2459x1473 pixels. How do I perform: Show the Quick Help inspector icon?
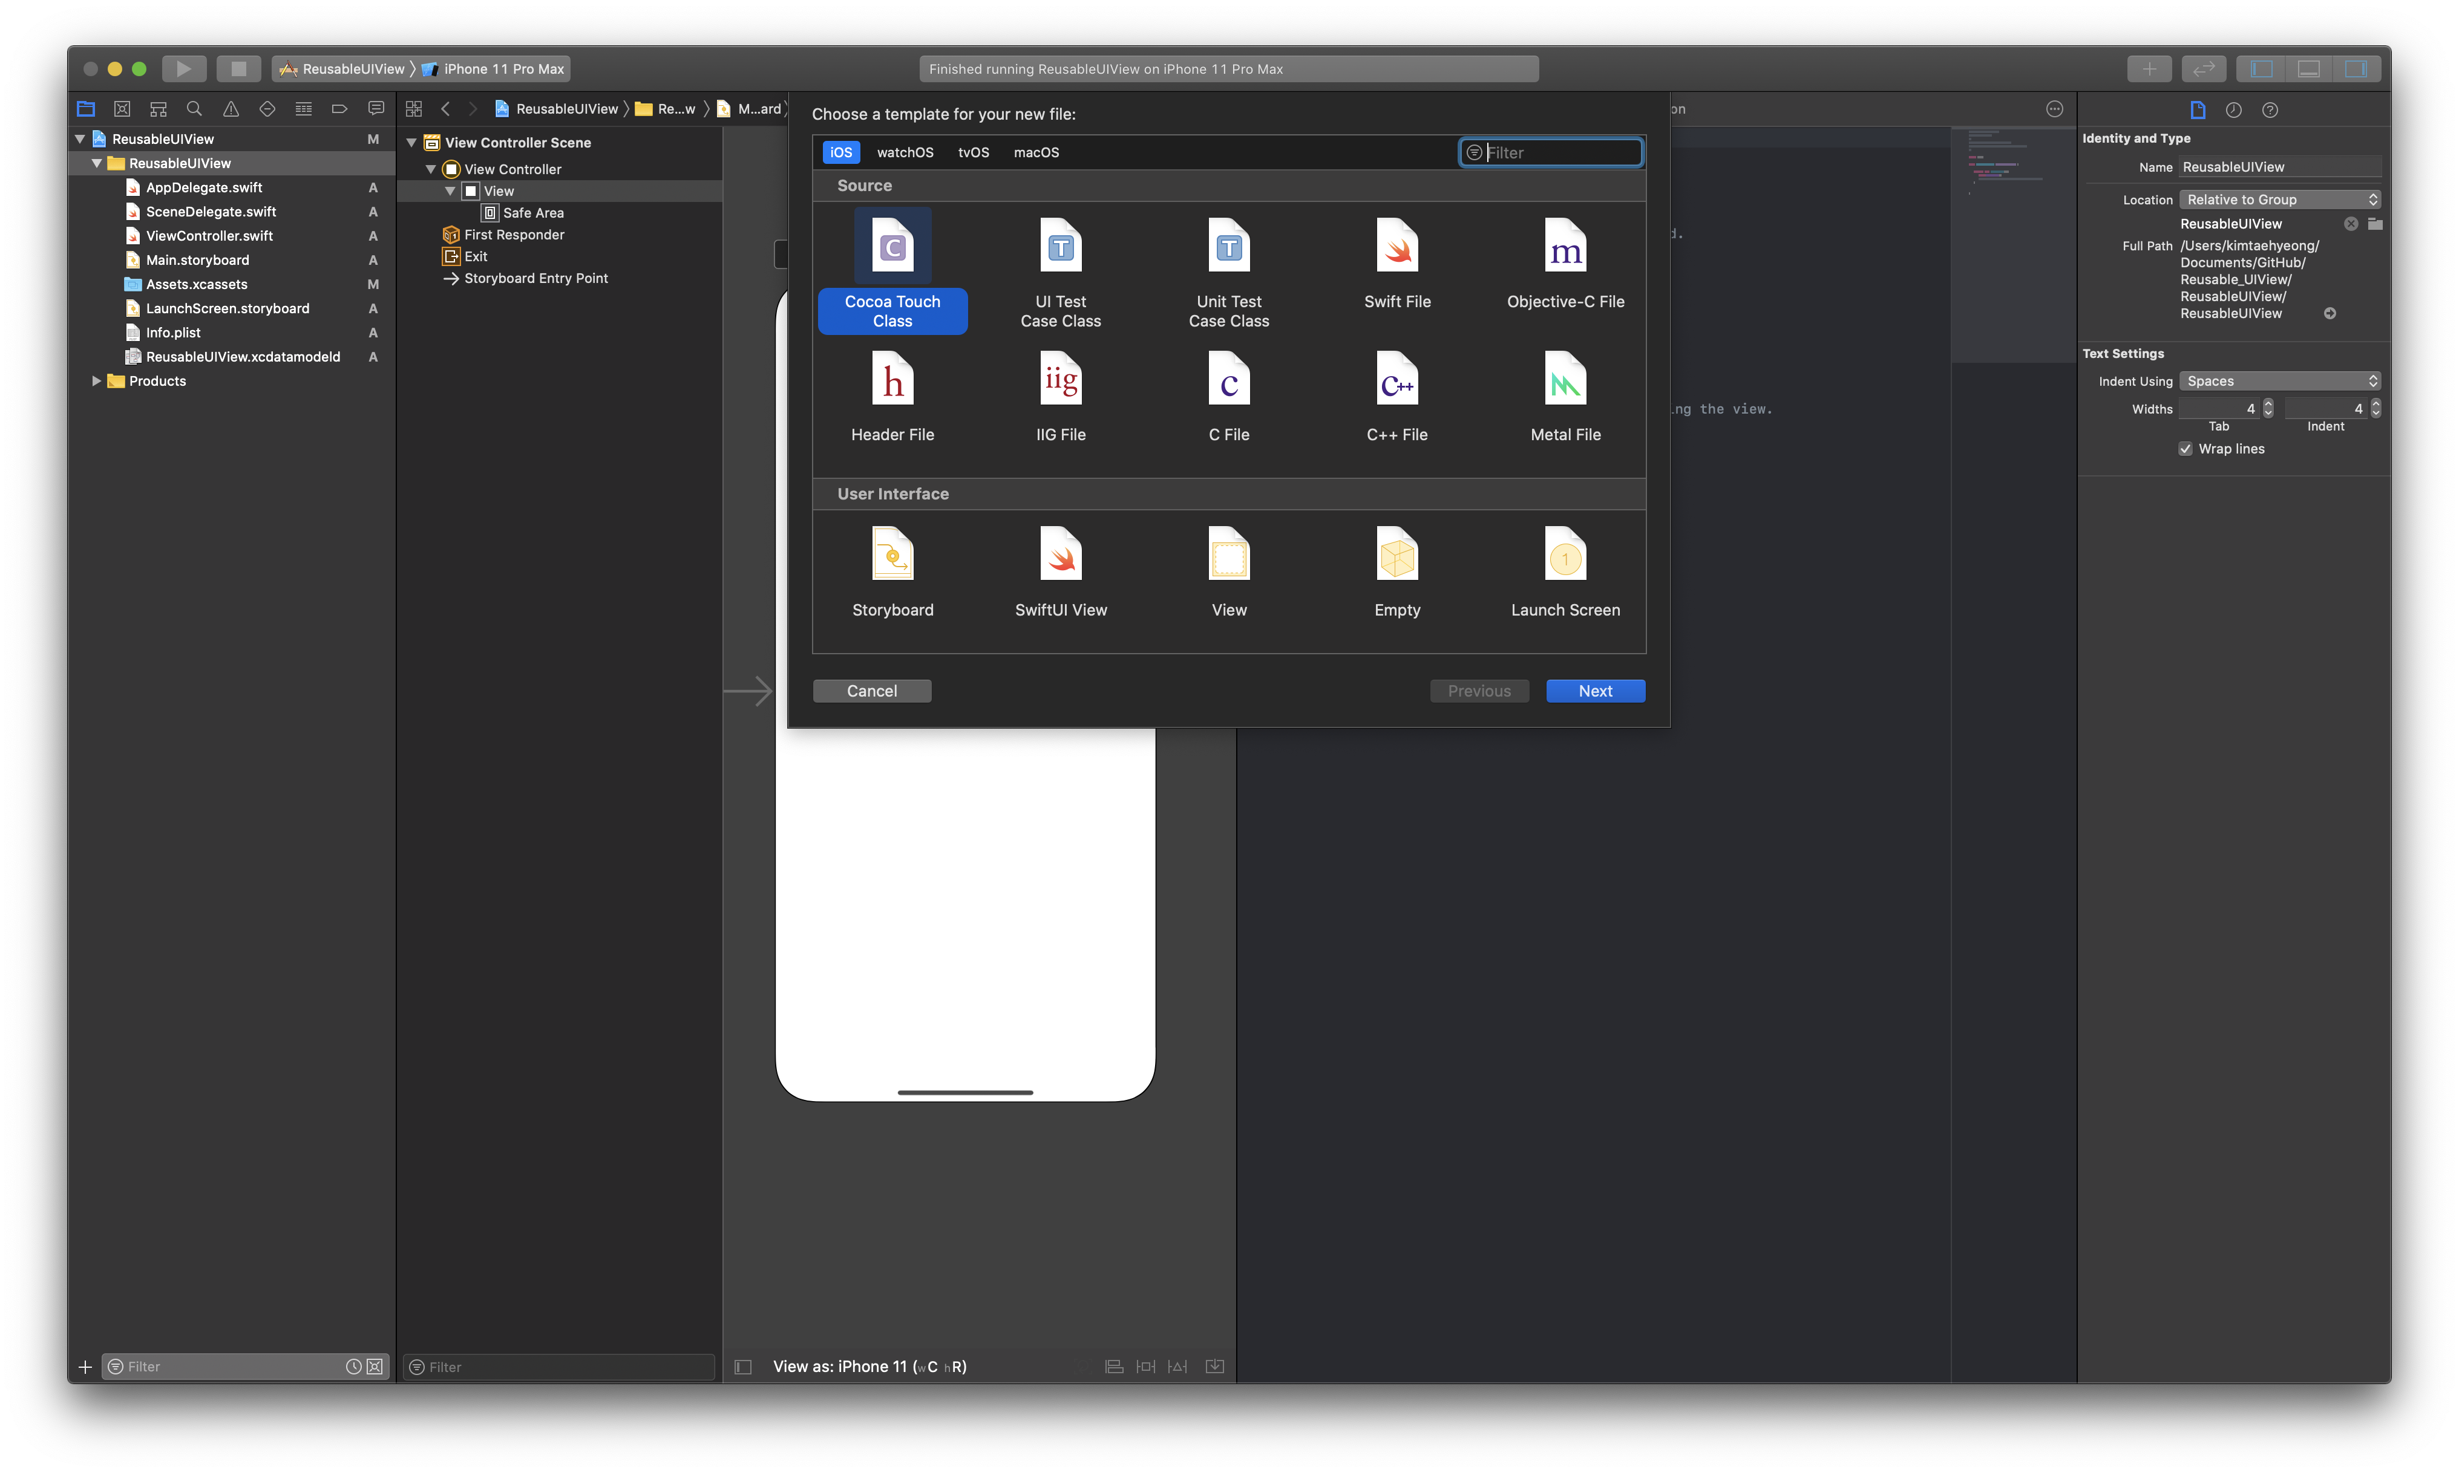pos(2270,110)
